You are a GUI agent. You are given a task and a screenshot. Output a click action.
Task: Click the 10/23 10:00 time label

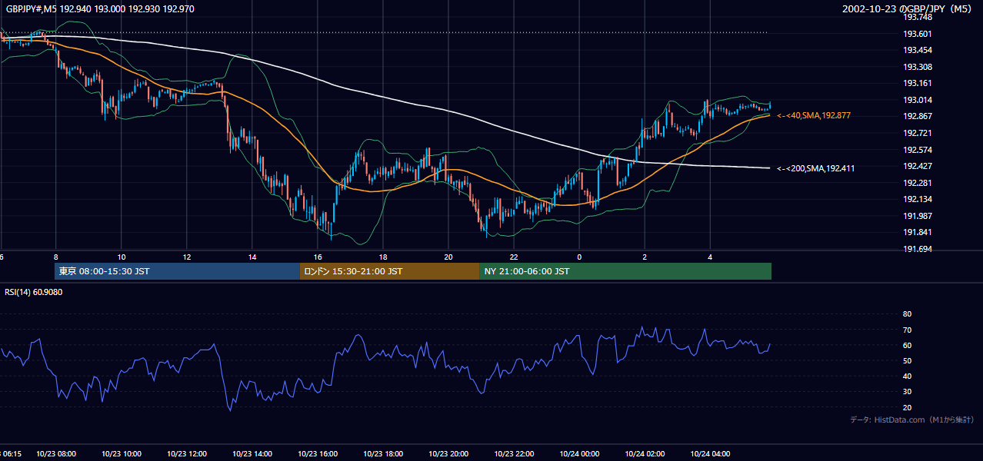click(x=121, y=453)
